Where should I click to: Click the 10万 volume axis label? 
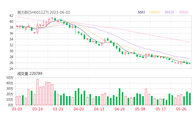point(10,100)
